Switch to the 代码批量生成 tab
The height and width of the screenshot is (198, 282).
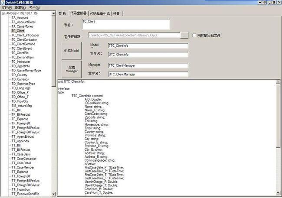pos(100,13)
